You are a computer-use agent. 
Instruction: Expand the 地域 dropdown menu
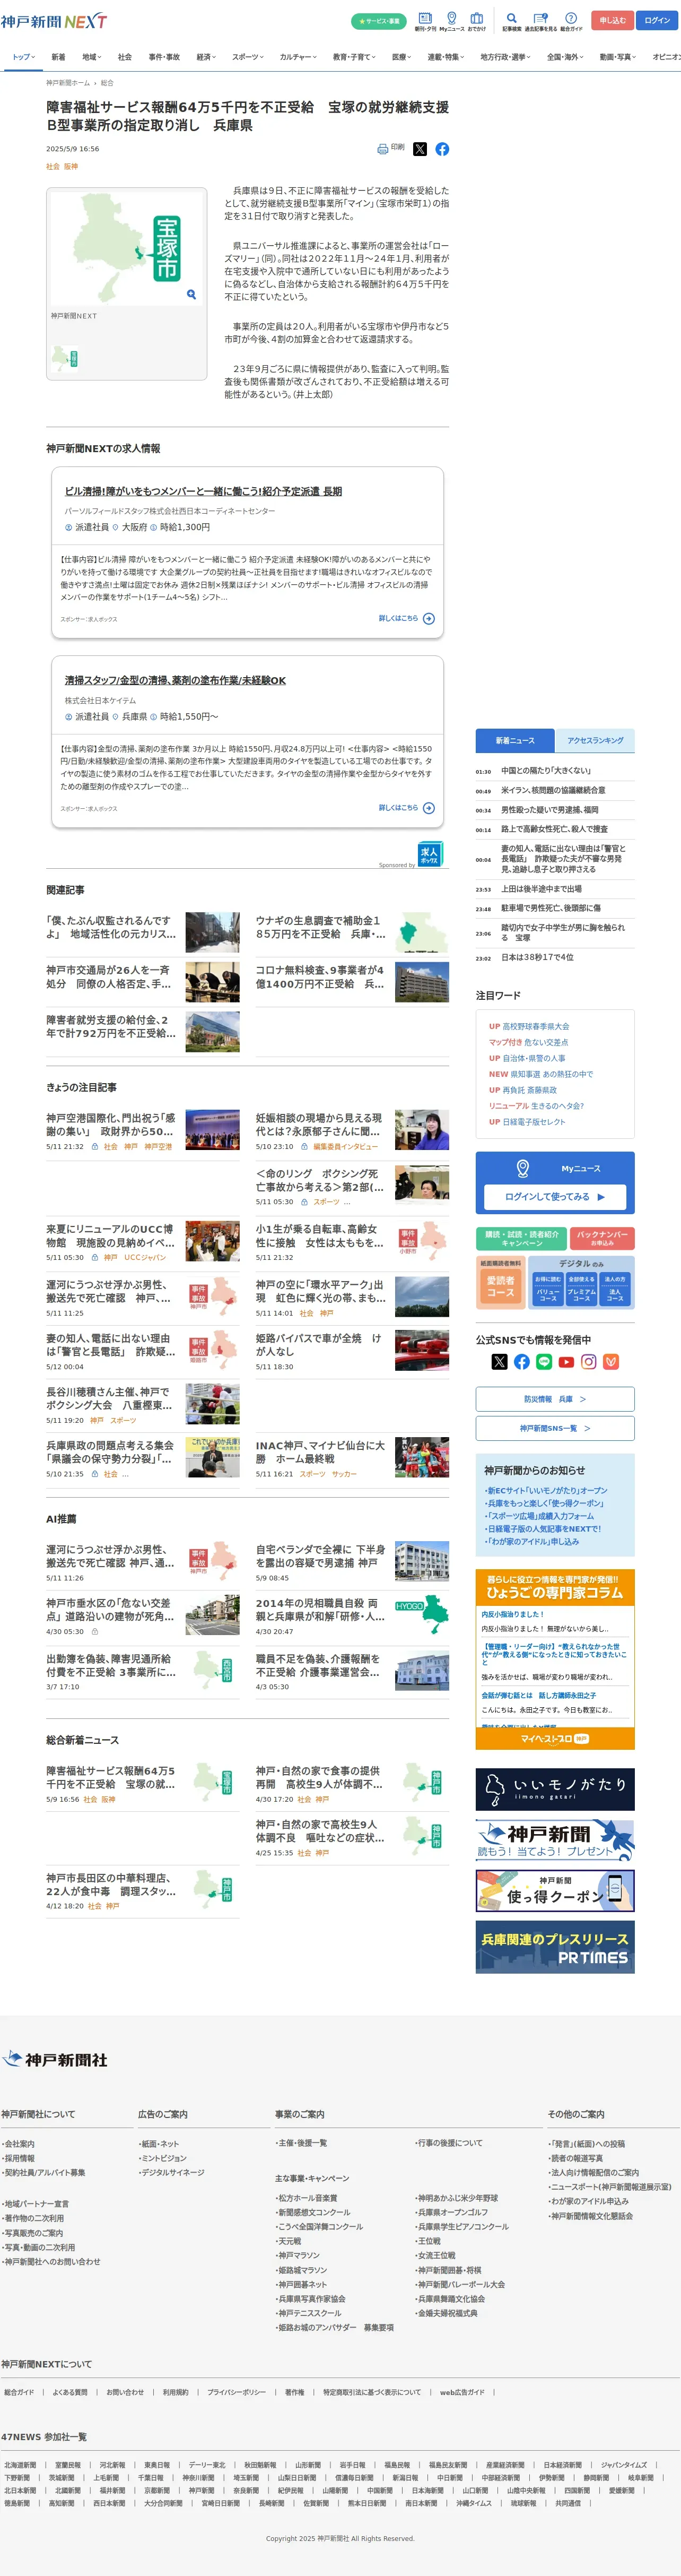pos(91,57)
